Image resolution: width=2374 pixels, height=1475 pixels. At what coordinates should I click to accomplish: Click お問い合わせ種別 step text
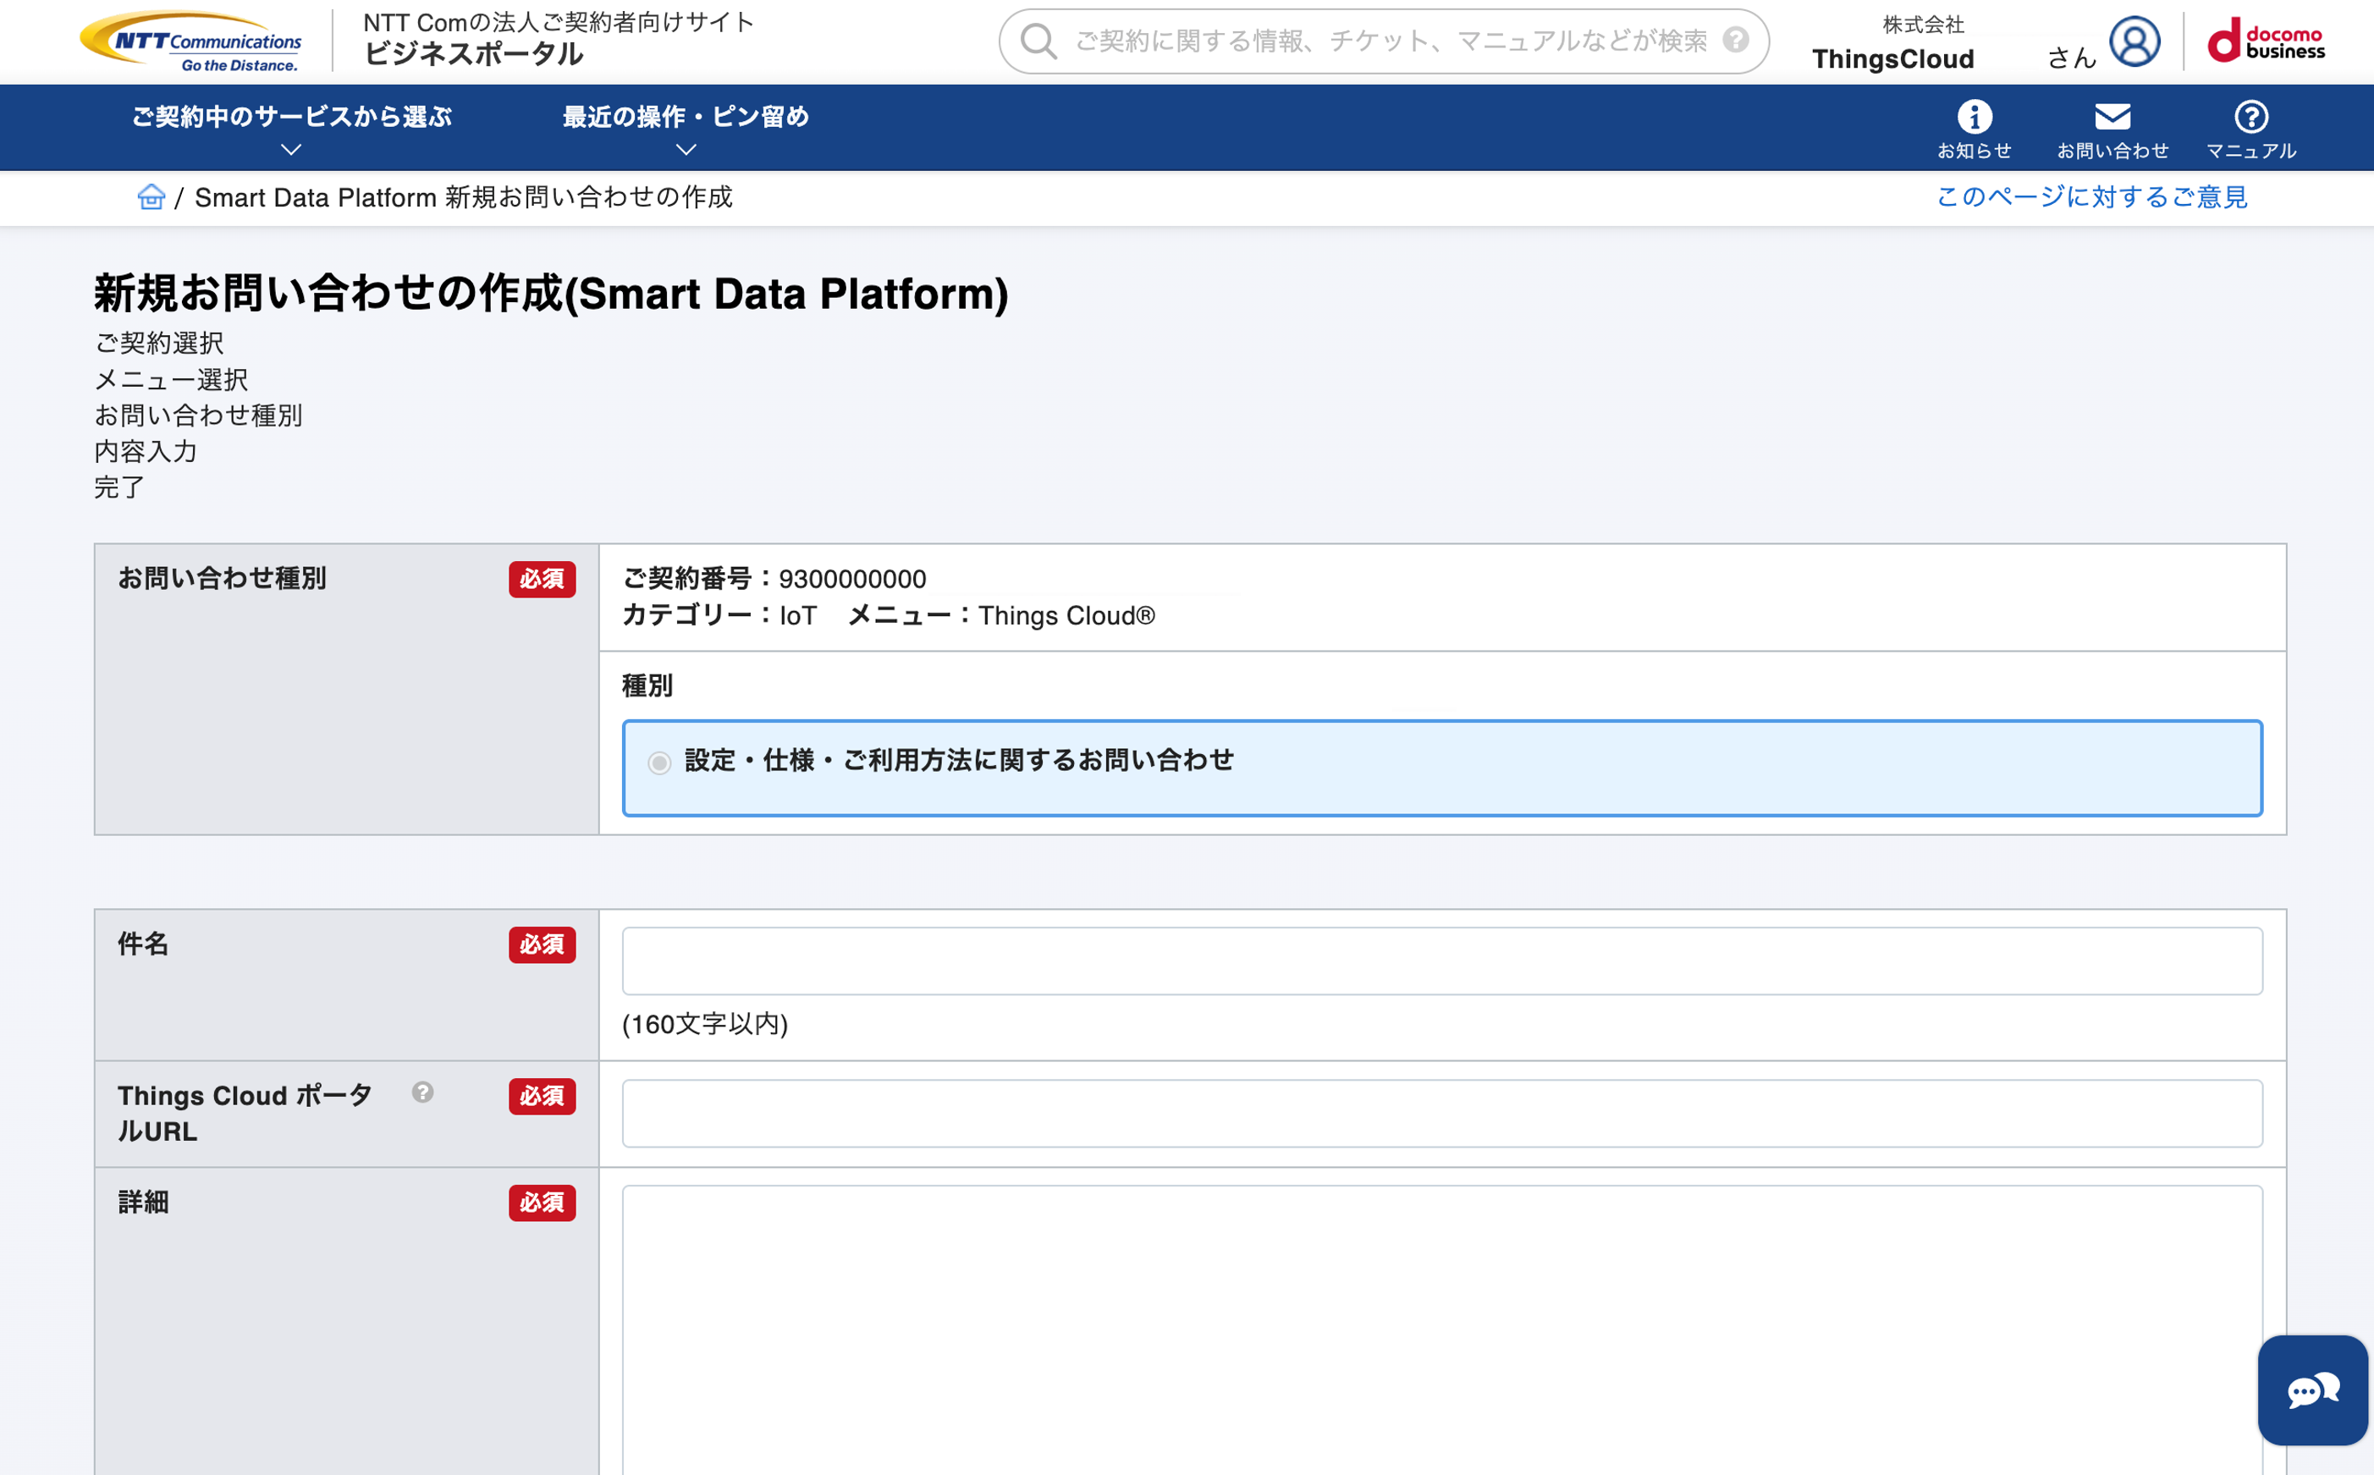click(x=198, y=416)
